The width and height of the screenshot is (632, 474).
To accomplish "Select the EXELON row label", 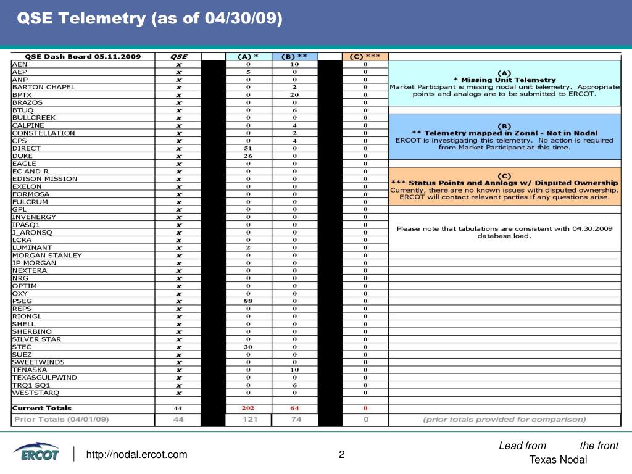I will click(x=27, y=186).
